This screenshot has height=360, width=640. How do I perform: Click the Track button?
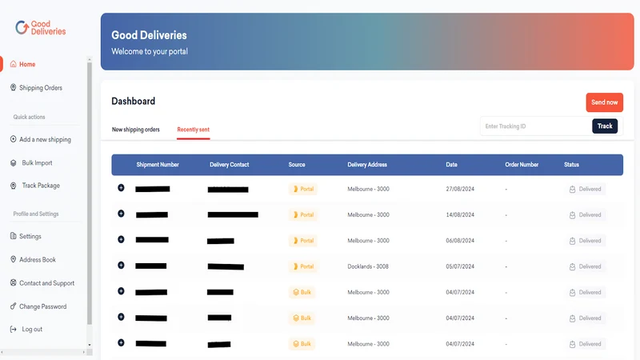pyautogui.click(x=605, y=126)
